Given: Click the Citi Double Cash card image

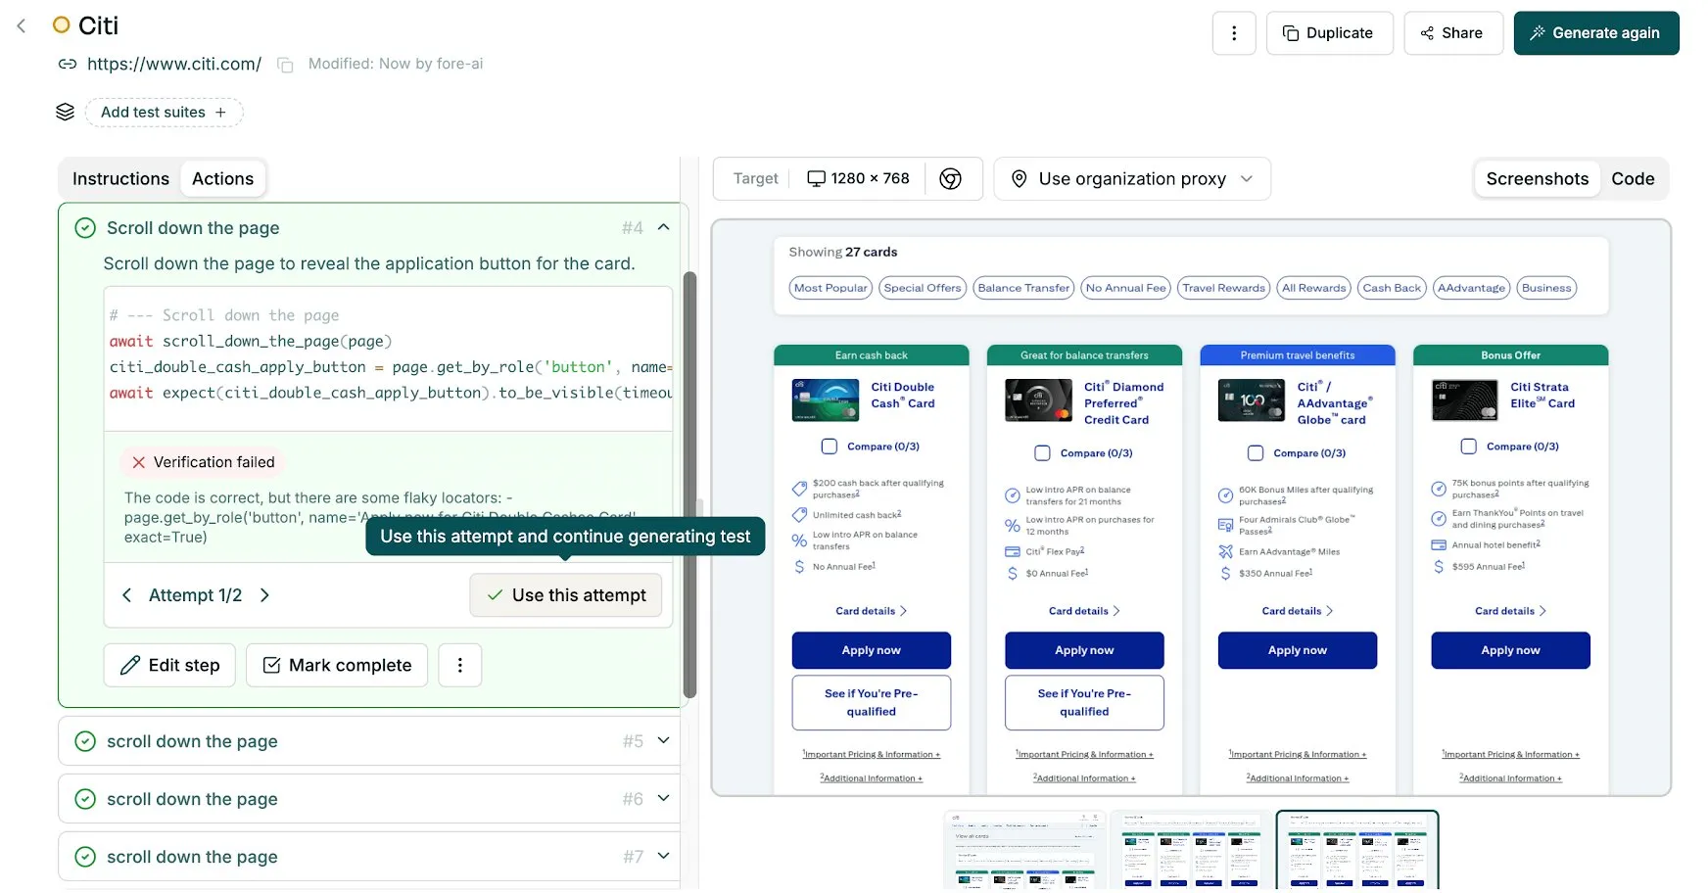Looking at the screenshot, I should coord(826,400).
